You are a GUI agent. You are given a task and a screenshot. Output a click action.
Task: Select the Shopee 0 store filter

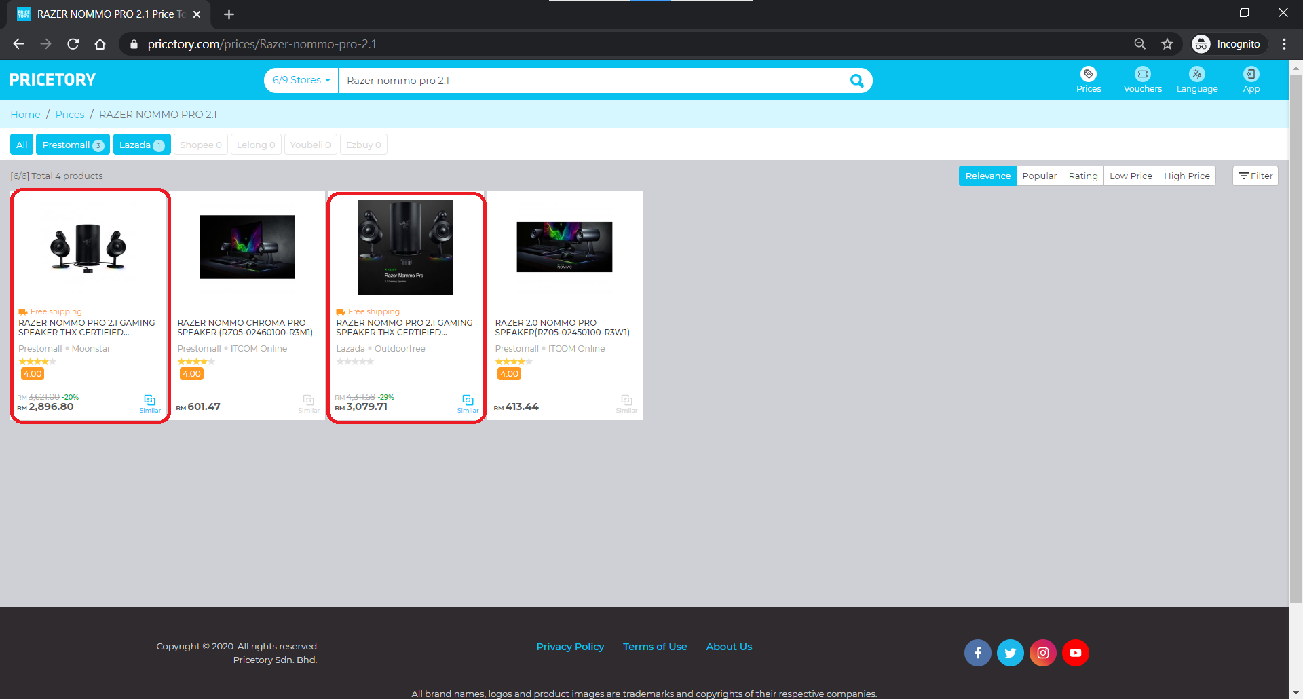[x=201, y=145]
